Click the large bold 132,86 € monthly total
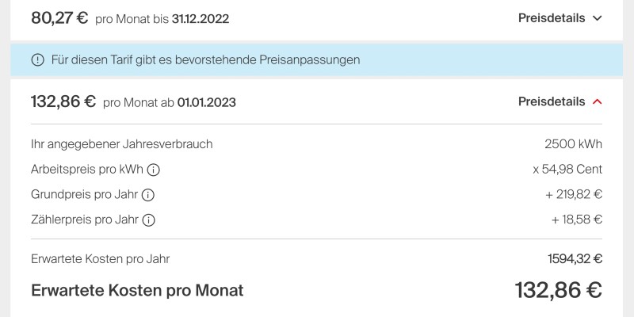The image size is (634, 317). pos(559,290)
